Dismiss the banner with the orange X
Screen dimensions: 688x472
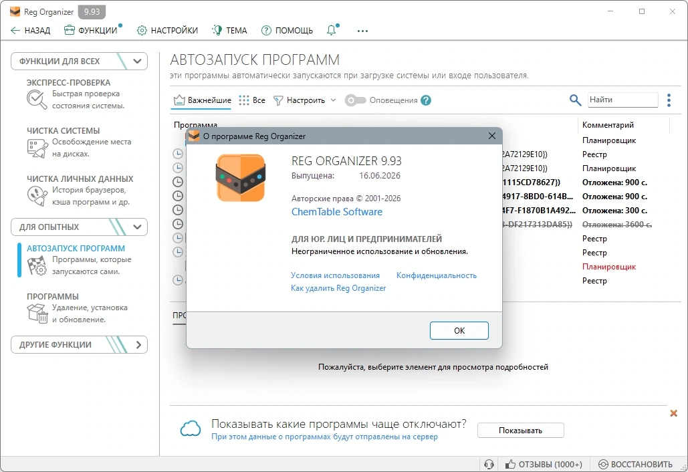pyautogui.click(x=673, y=413)
